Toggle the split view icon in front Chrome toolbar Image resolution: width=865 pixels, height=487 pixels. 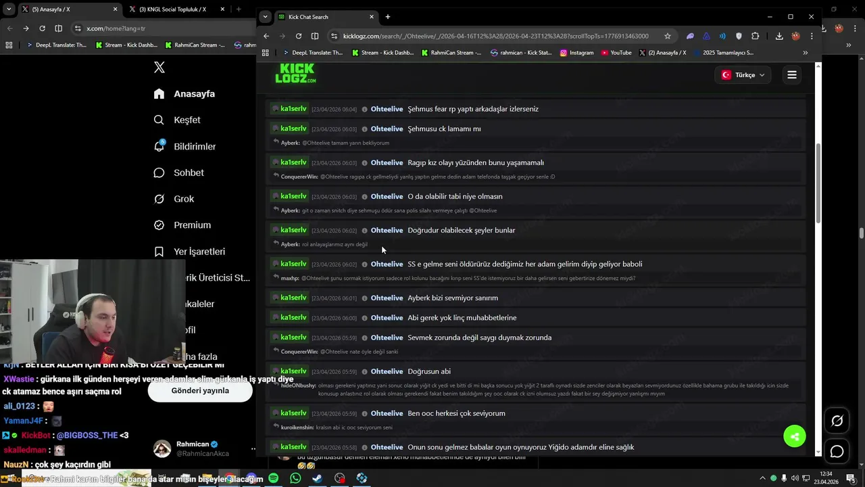click(x=315, y=36)
